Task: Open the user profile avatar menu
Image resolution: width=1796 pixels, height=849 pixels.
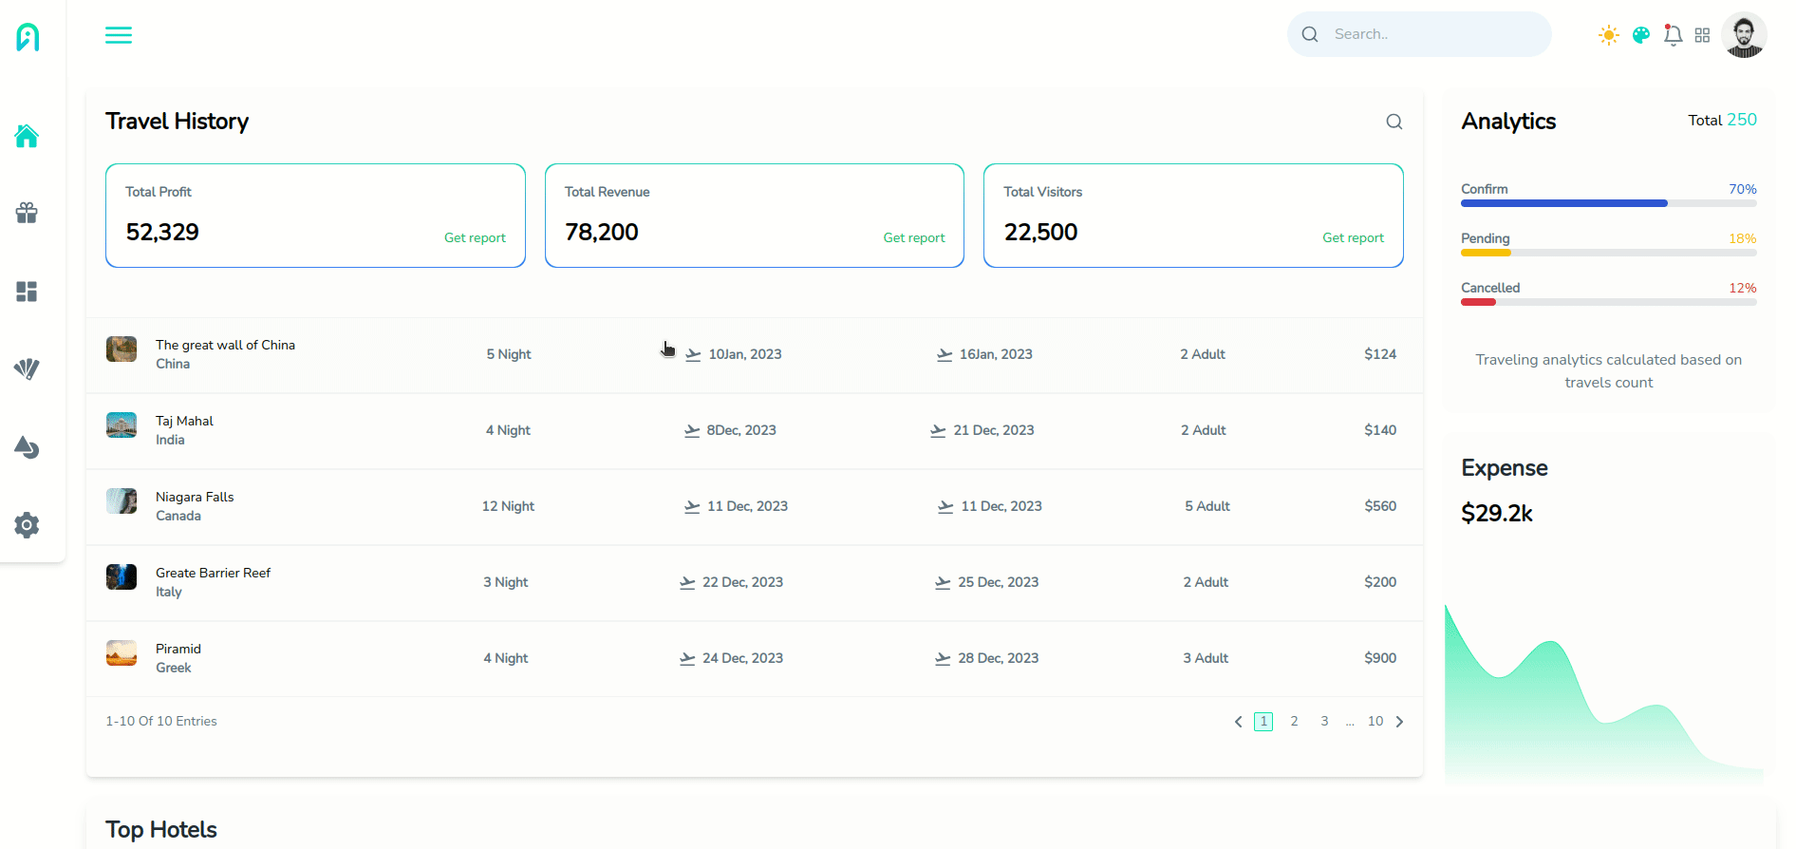Action: click(1743, 35)
